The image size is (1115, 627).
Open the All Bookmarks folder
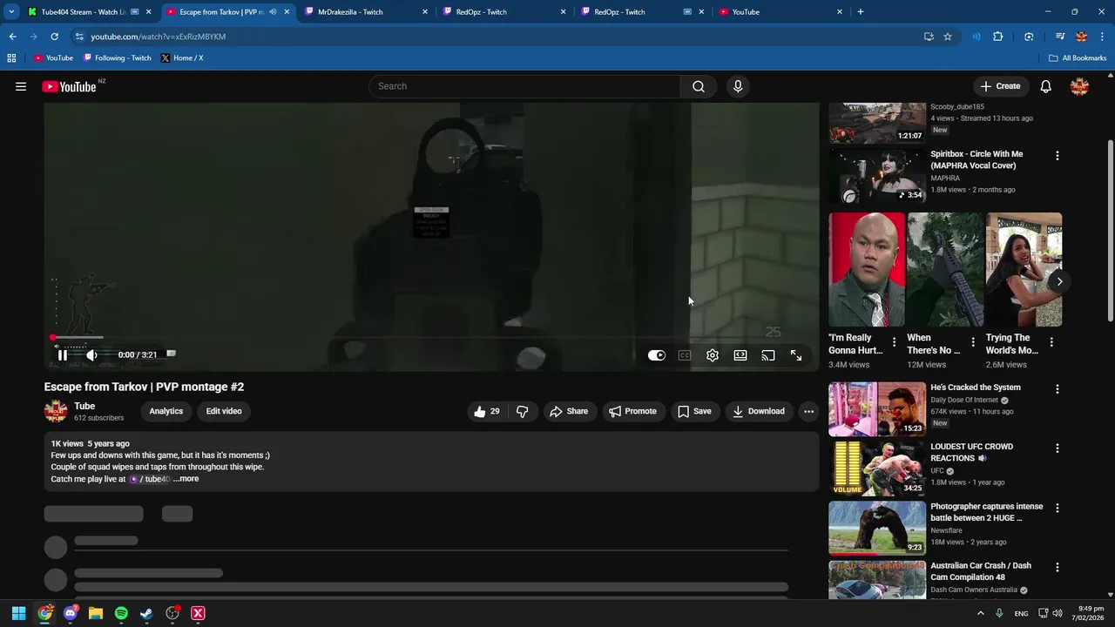(x=1078, y=58)
